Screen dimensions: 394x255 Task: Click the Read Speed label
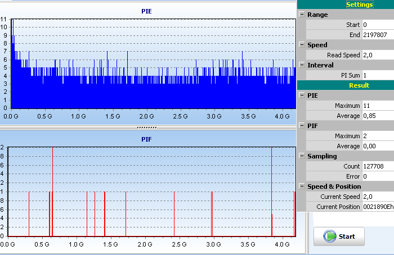[x=343, y=55]
